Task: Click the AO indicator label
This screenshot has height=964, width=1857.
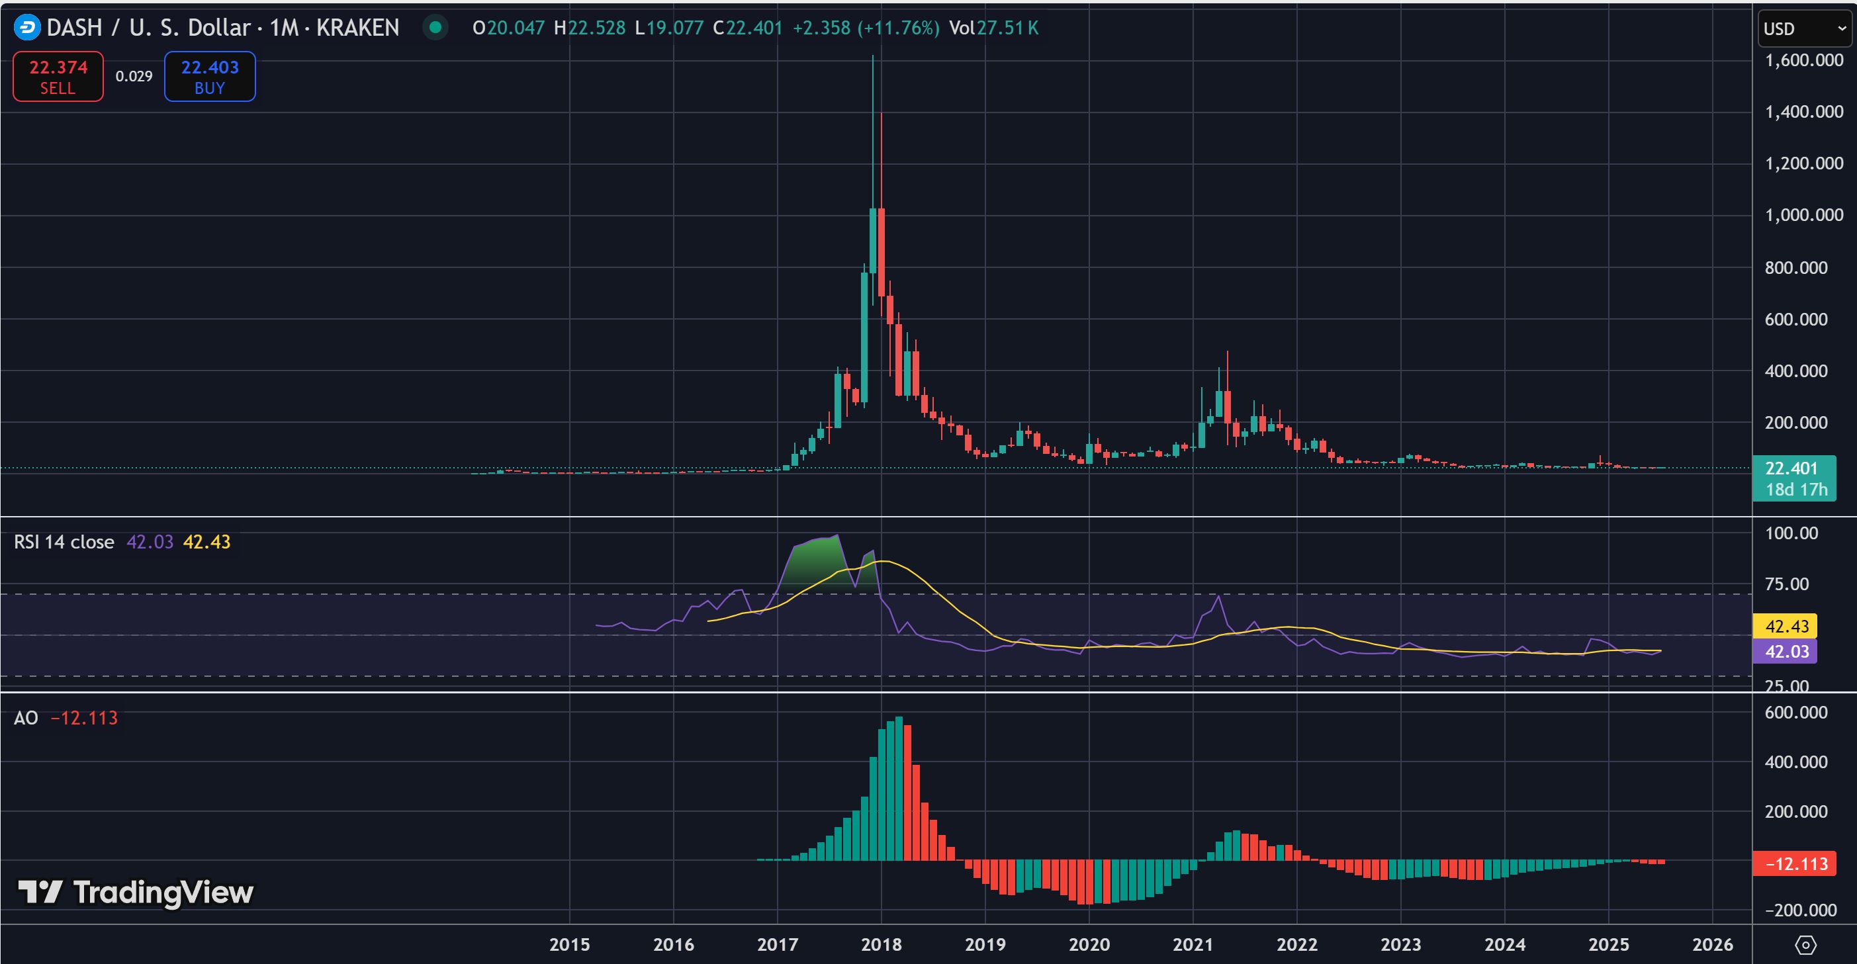Action: point(26,718)
